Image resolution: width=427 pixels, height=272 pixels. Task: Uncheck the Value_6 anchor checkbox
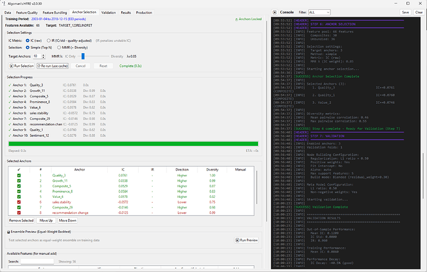click(x=19, y=197)
